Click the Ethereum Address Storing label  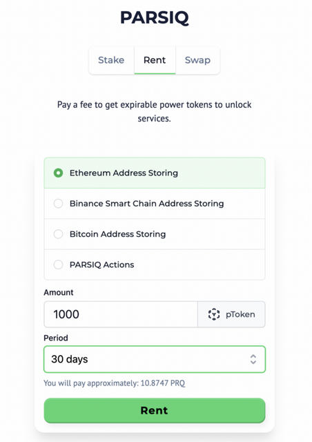tap(124, 173)
